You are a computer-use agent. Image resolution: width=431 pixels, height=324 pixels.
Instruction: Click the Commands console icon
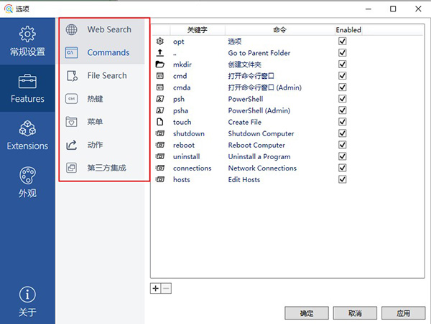pyautogui.click(x=71, y=52)
